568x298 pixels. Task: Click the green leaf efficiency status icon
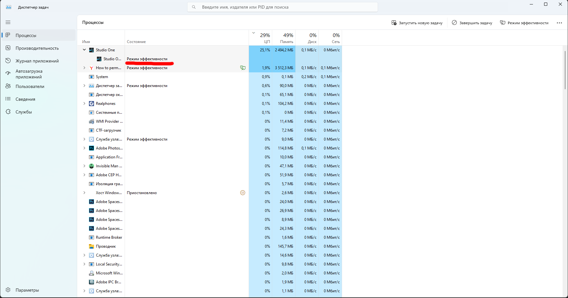[243, 68]
